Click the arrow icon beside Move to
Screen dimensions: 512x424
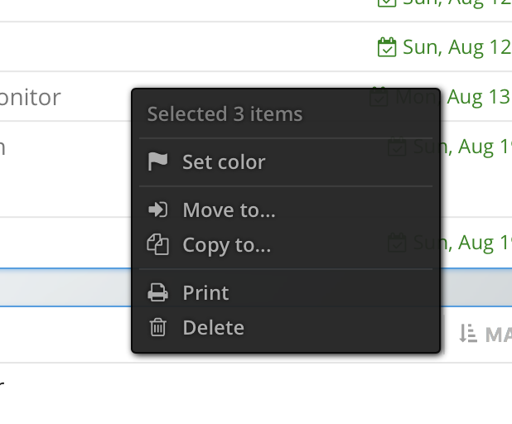click(157, 210)
